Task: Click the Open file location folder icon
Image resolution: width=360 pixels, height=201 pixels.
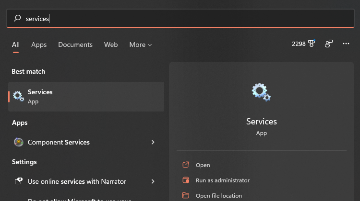Action: 186,195
